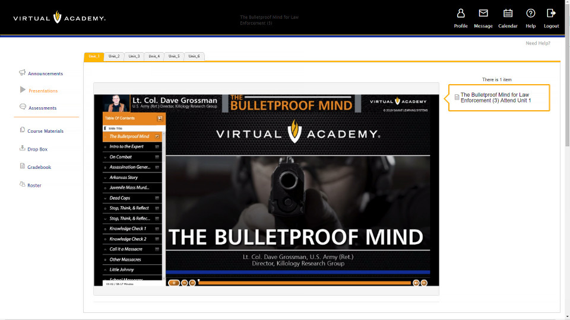
Task: Click the search icon in Table Of Contents
Action: [x=160, y=119]
